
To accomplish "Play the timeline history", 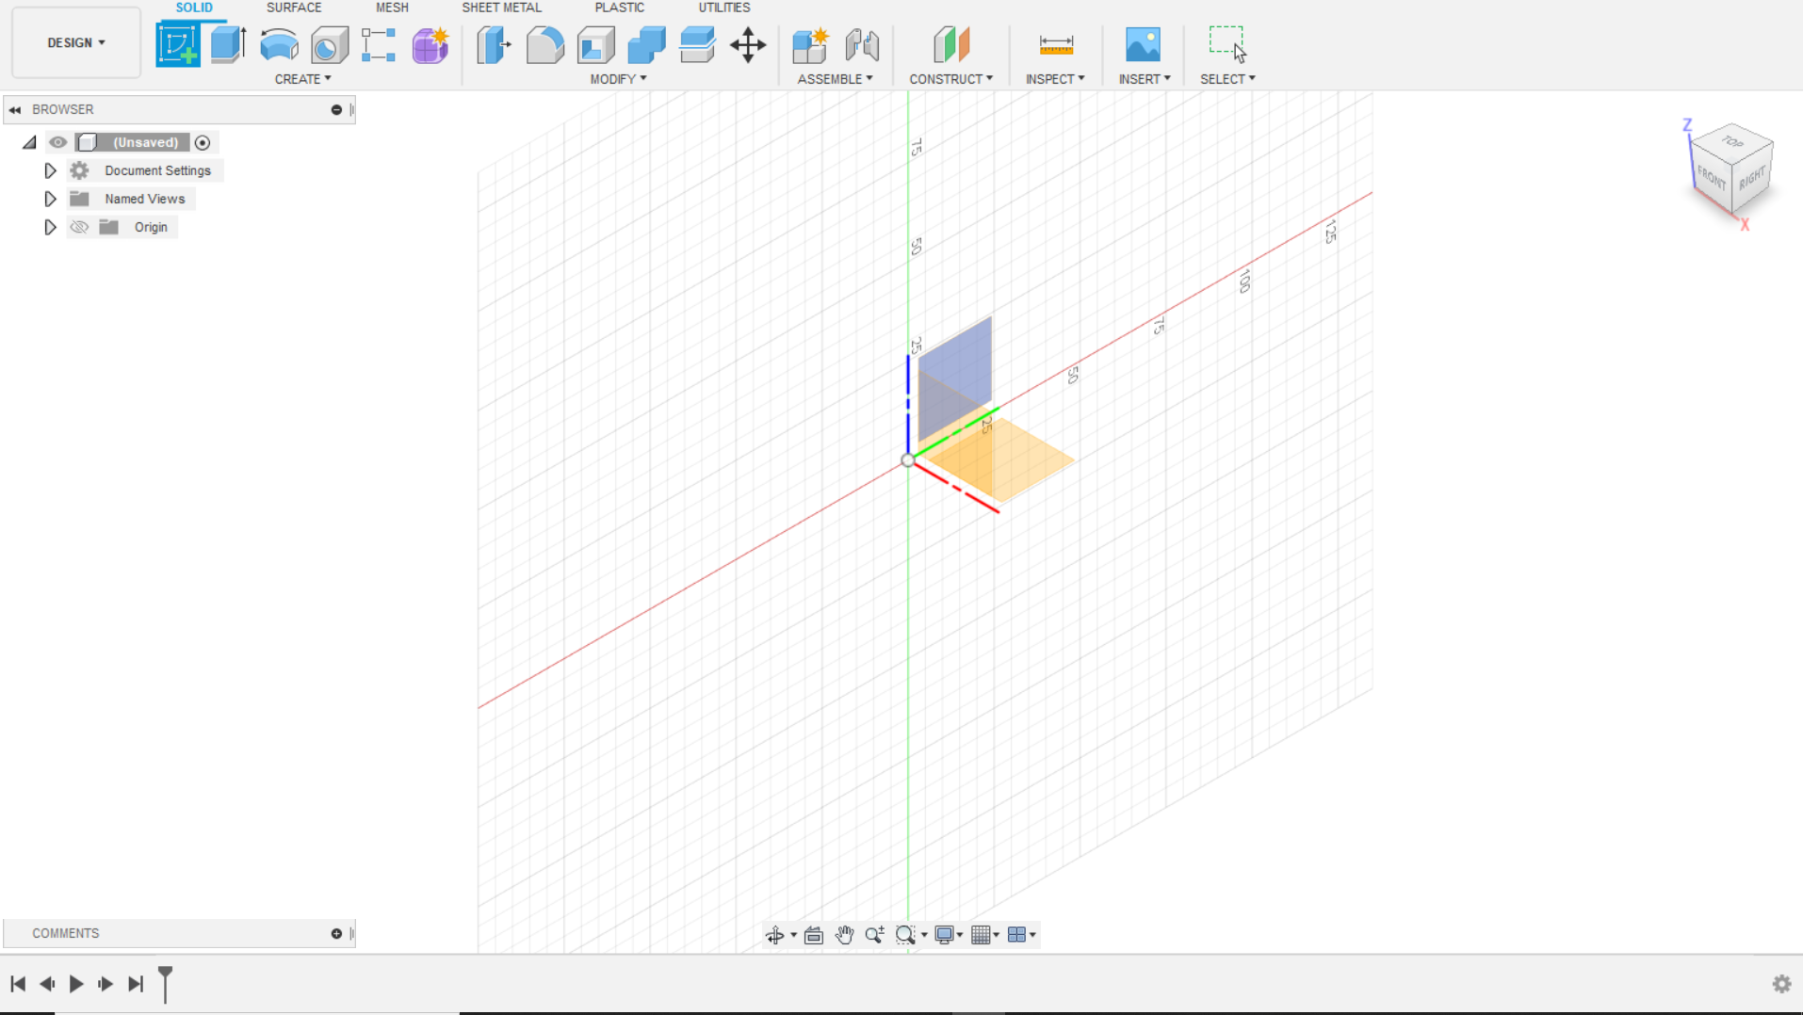I will (76, 984).
